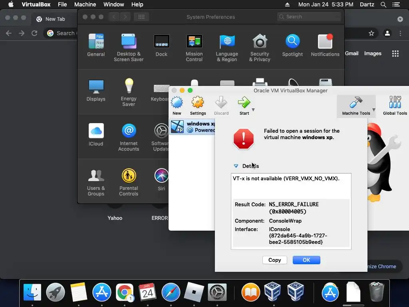Screen dimensions: 409x307
Task: Open Global Tools in VirtualBox
Action: pos(395,106)
